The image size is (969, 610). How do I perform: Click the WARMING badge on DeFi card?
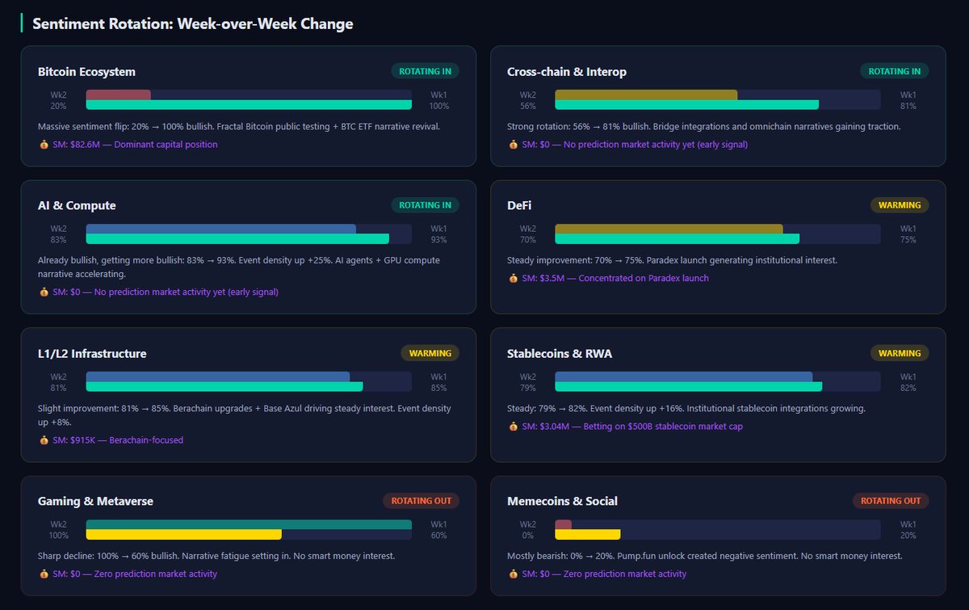[900, 205]
